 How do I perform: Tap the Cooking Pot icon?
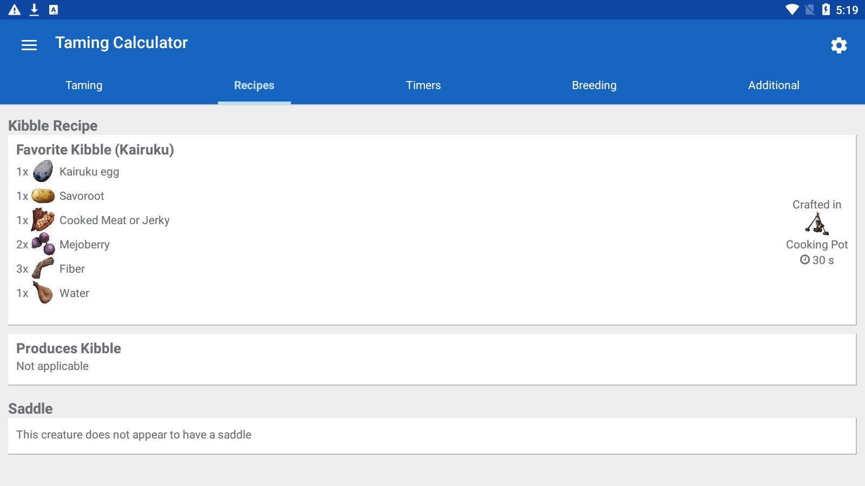817,224
